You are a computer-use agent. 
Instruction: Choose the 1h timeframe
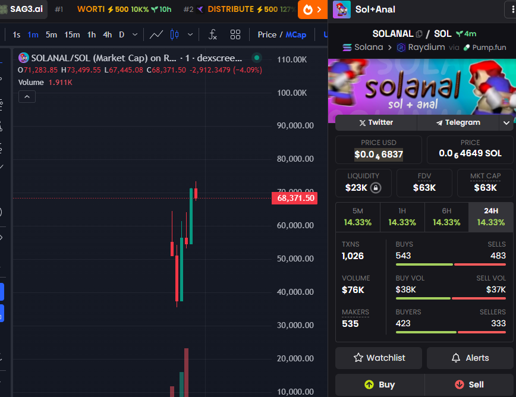pos(92,34)
